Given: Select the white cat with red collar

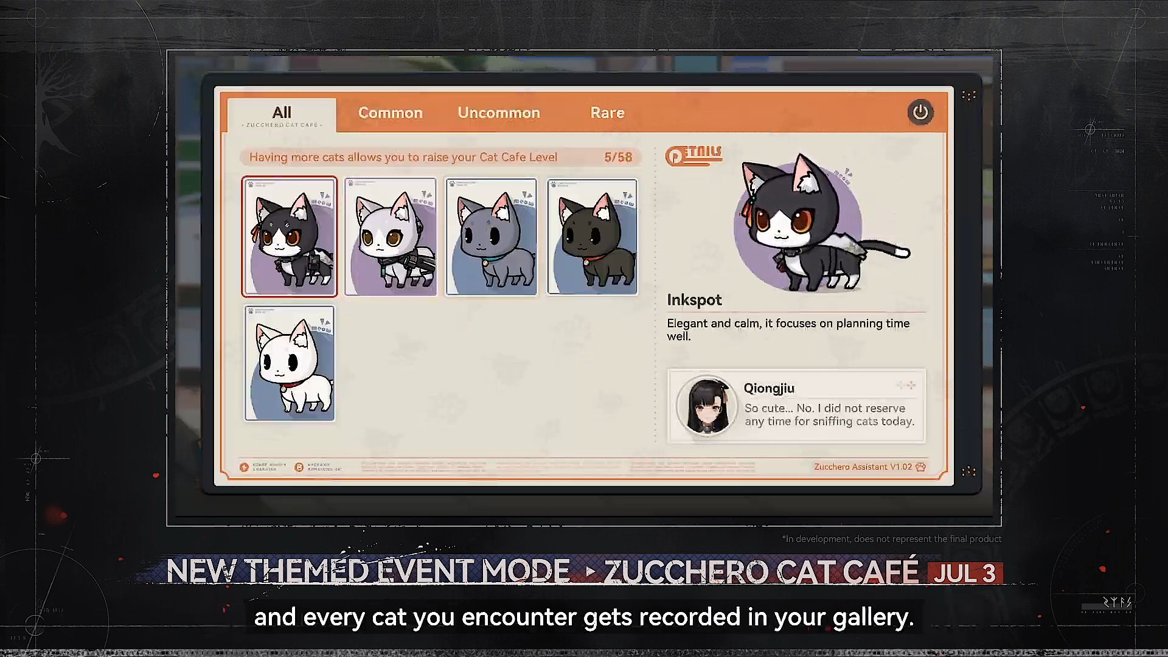Looking at the screenshot, I should click(290, 363).
